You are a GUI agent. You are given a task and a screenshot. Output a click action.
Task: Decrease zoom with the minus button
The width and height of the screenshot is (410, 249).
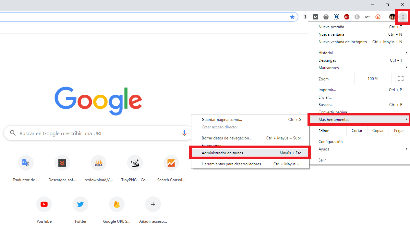pos(360,79)
